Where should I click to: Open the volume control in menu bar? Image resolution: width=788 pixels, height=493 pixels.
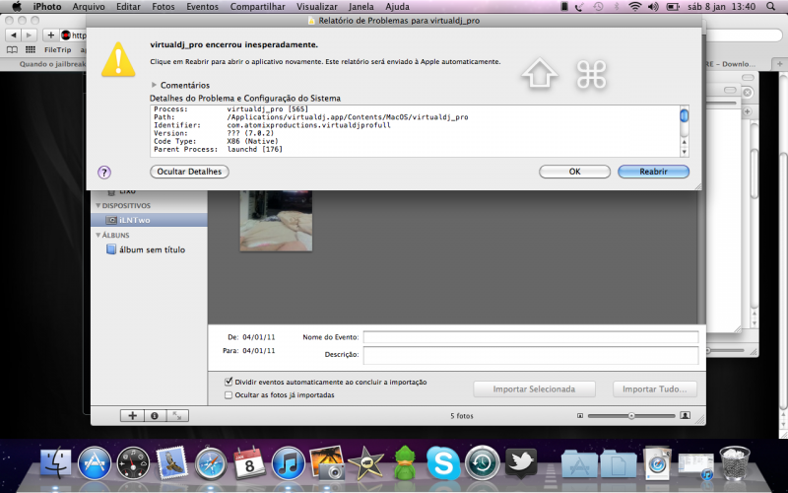tap(653, 7)
